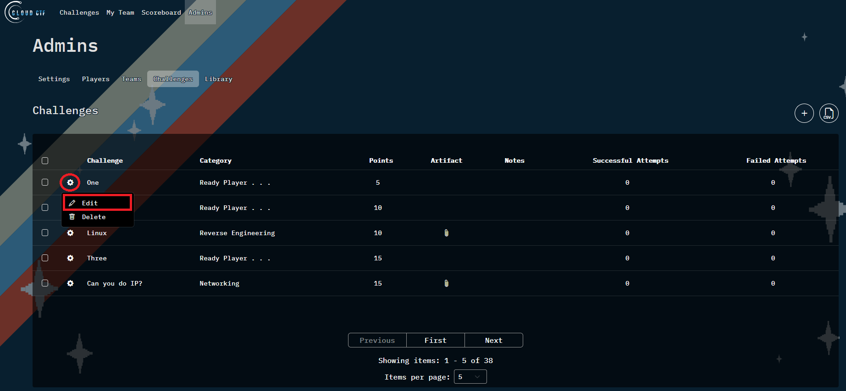
Task: Check the box for the second challenge row
Action: [45, 208]
